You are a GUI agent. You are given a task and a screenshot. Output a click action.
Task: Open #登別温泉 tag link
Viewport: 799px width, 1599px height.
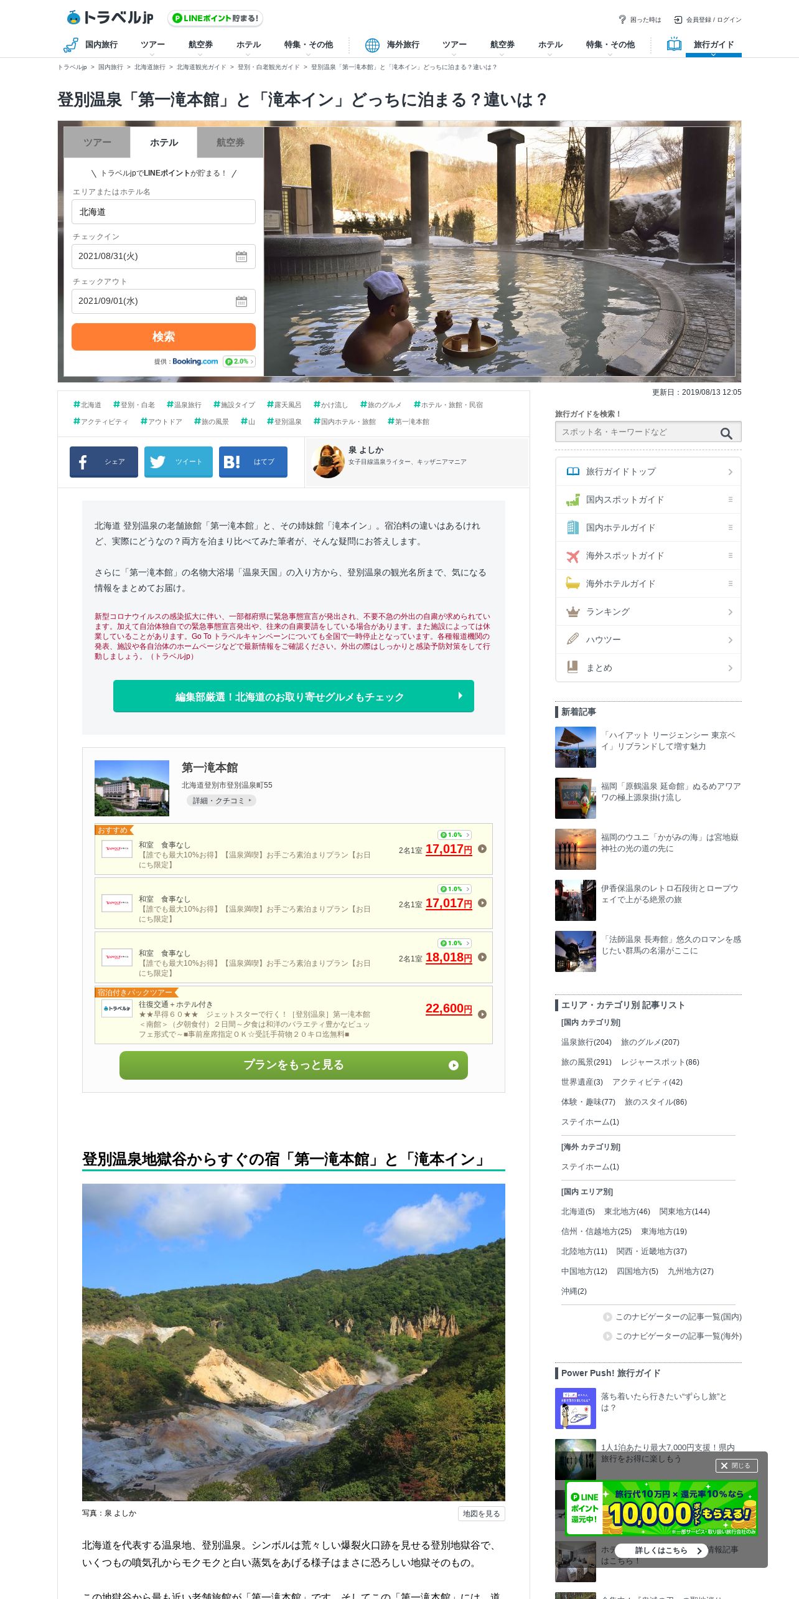[284, 422]
